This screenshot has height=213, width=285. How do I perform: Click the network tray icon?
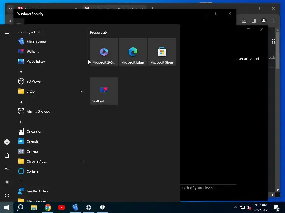242,207
